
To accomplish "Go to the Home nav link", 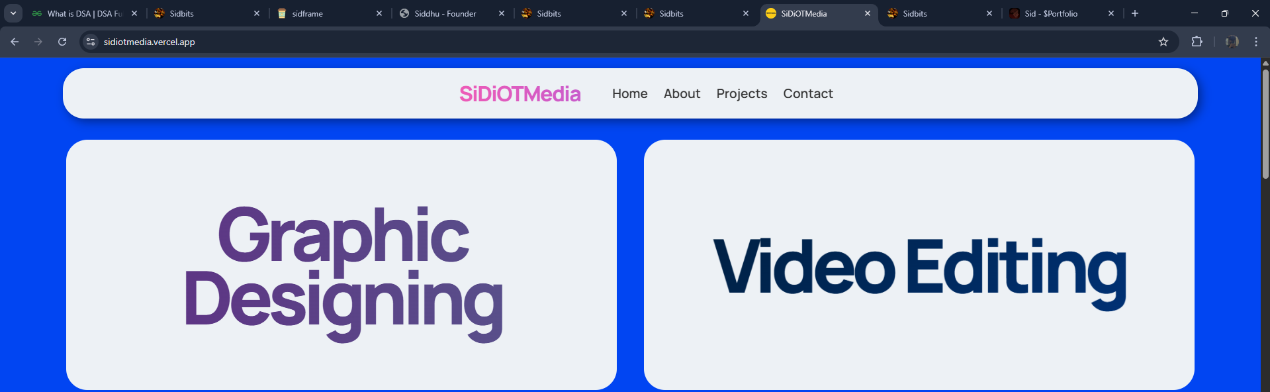I will 630,94.
